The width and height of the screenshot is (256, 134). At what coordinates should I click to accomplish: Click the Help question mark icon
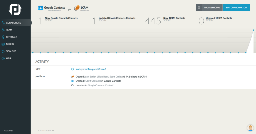[x=3, y=58]
